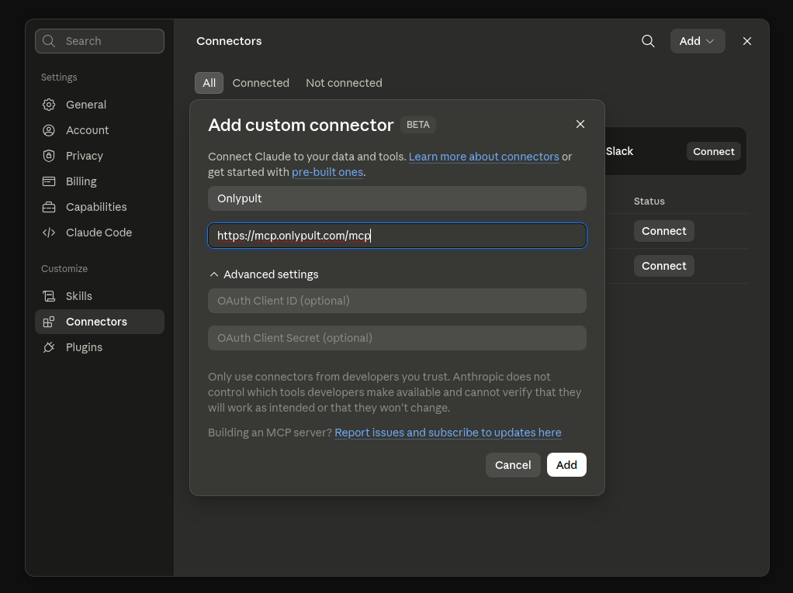Click the Add custom connector heading
793x593 pixels.
pyautogui.click(x=301, y=125)
